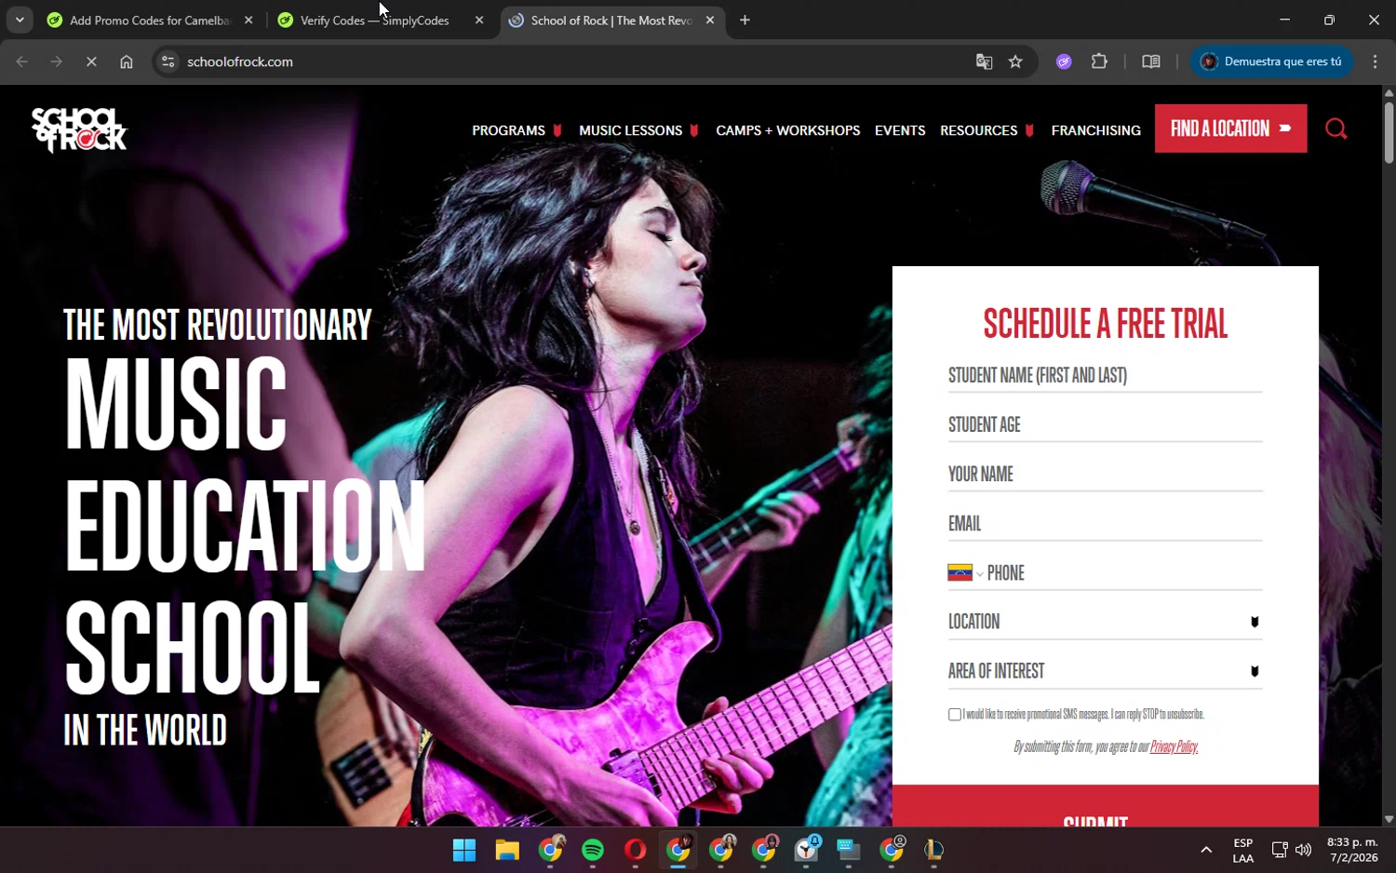The height and width of the screenshot is (873, 1396).
Task: Open Spotify from the taskbar
Action: coord(593,850)
